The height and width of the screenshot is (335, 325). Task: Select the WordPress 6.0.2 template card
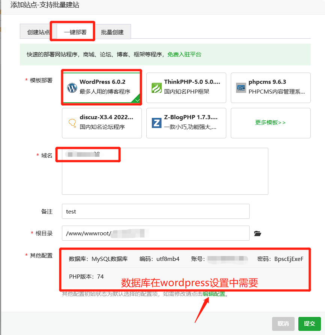[x=102, y=88]
